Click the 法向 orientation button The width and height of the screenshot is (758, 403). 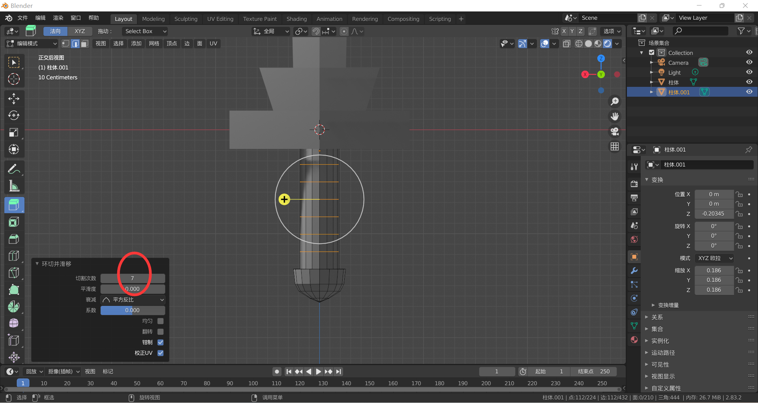(55, 31)
